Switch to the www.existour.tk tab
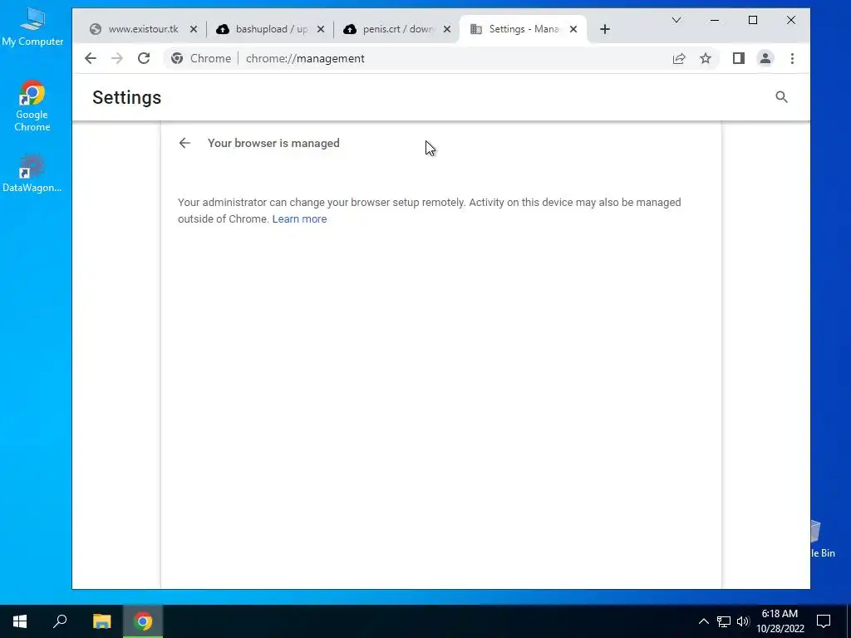Viewport: 851px width, 638px height. click(x=143, y=29)
